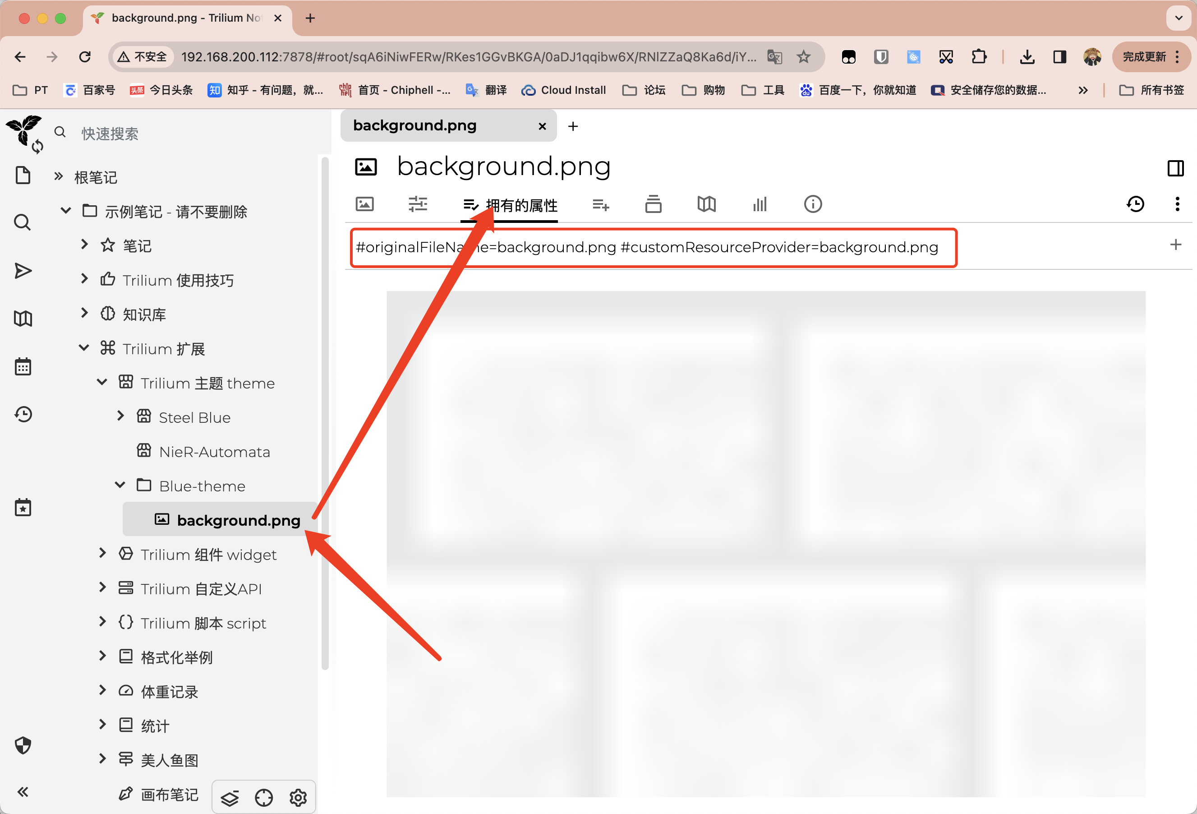This screenshot has width=1197, height=814.
Task: Open the calendar icon in left sidebar
Action: pyautogui.click(x=23, y=367)
